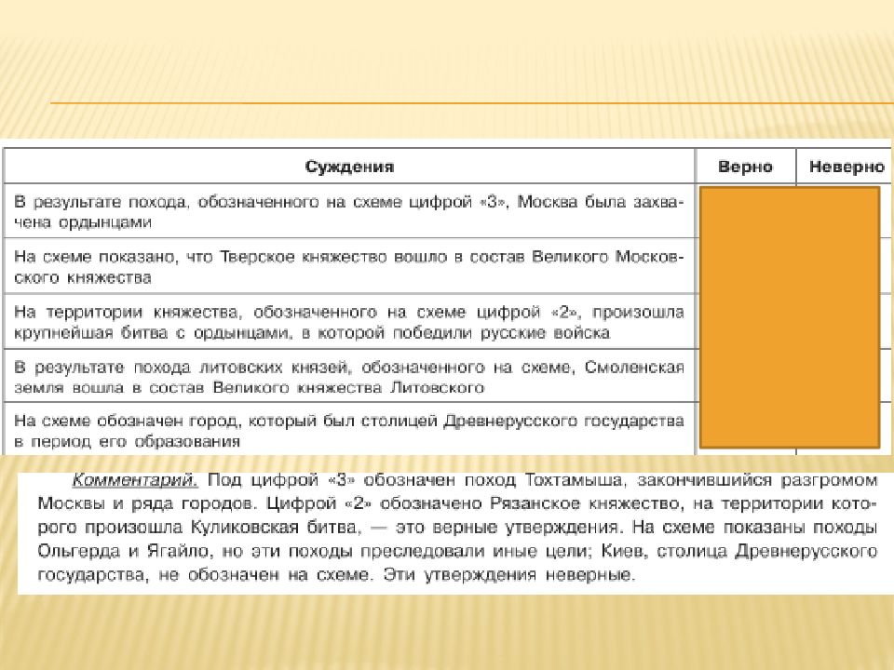
Task: Click "Эти утверждения неверные." sentence
Action: (x=508, y=575)
